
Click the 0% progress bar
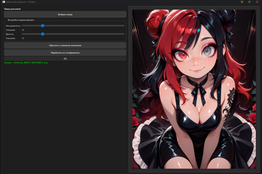(x=65, y=59)
